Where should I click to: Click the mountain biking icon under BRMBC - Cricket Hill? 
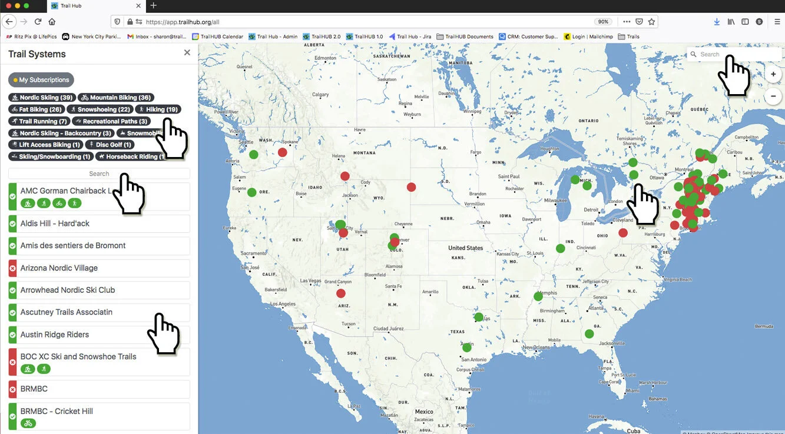pyautogui.click(x=28, y=423)
